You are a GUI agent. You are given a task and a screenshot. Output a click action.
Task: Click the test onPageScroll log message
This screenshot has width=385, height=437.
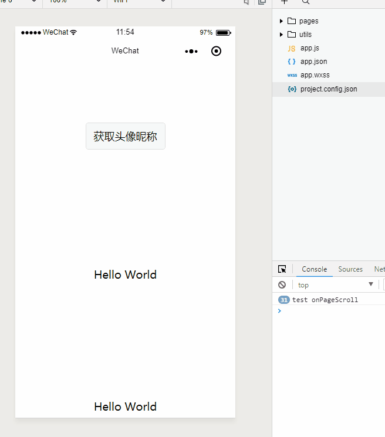[x=325, y=300]
